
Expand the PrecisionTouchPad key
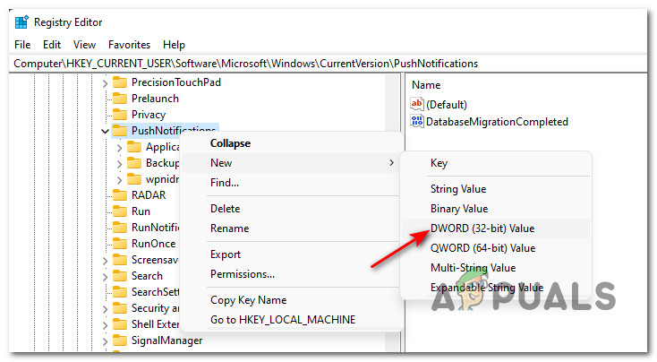coord(105,83)
